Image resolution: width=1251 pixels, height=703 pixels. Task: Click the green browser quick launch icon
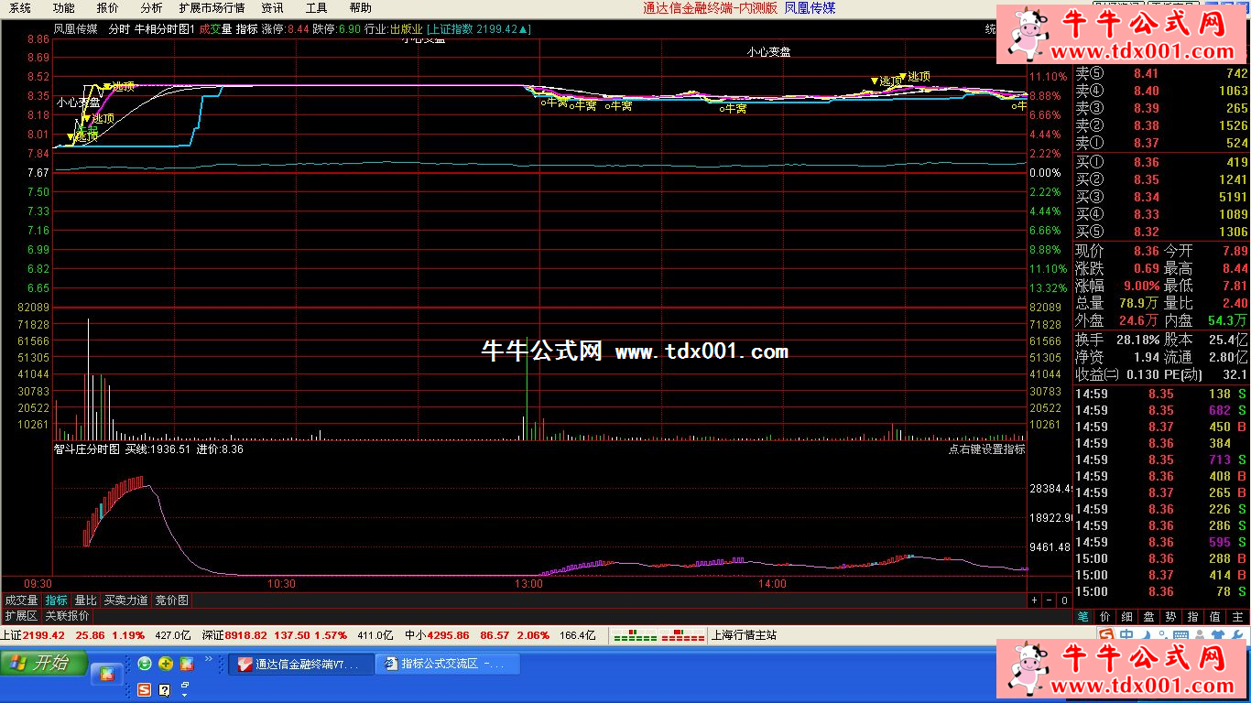(x=145, y=664)
